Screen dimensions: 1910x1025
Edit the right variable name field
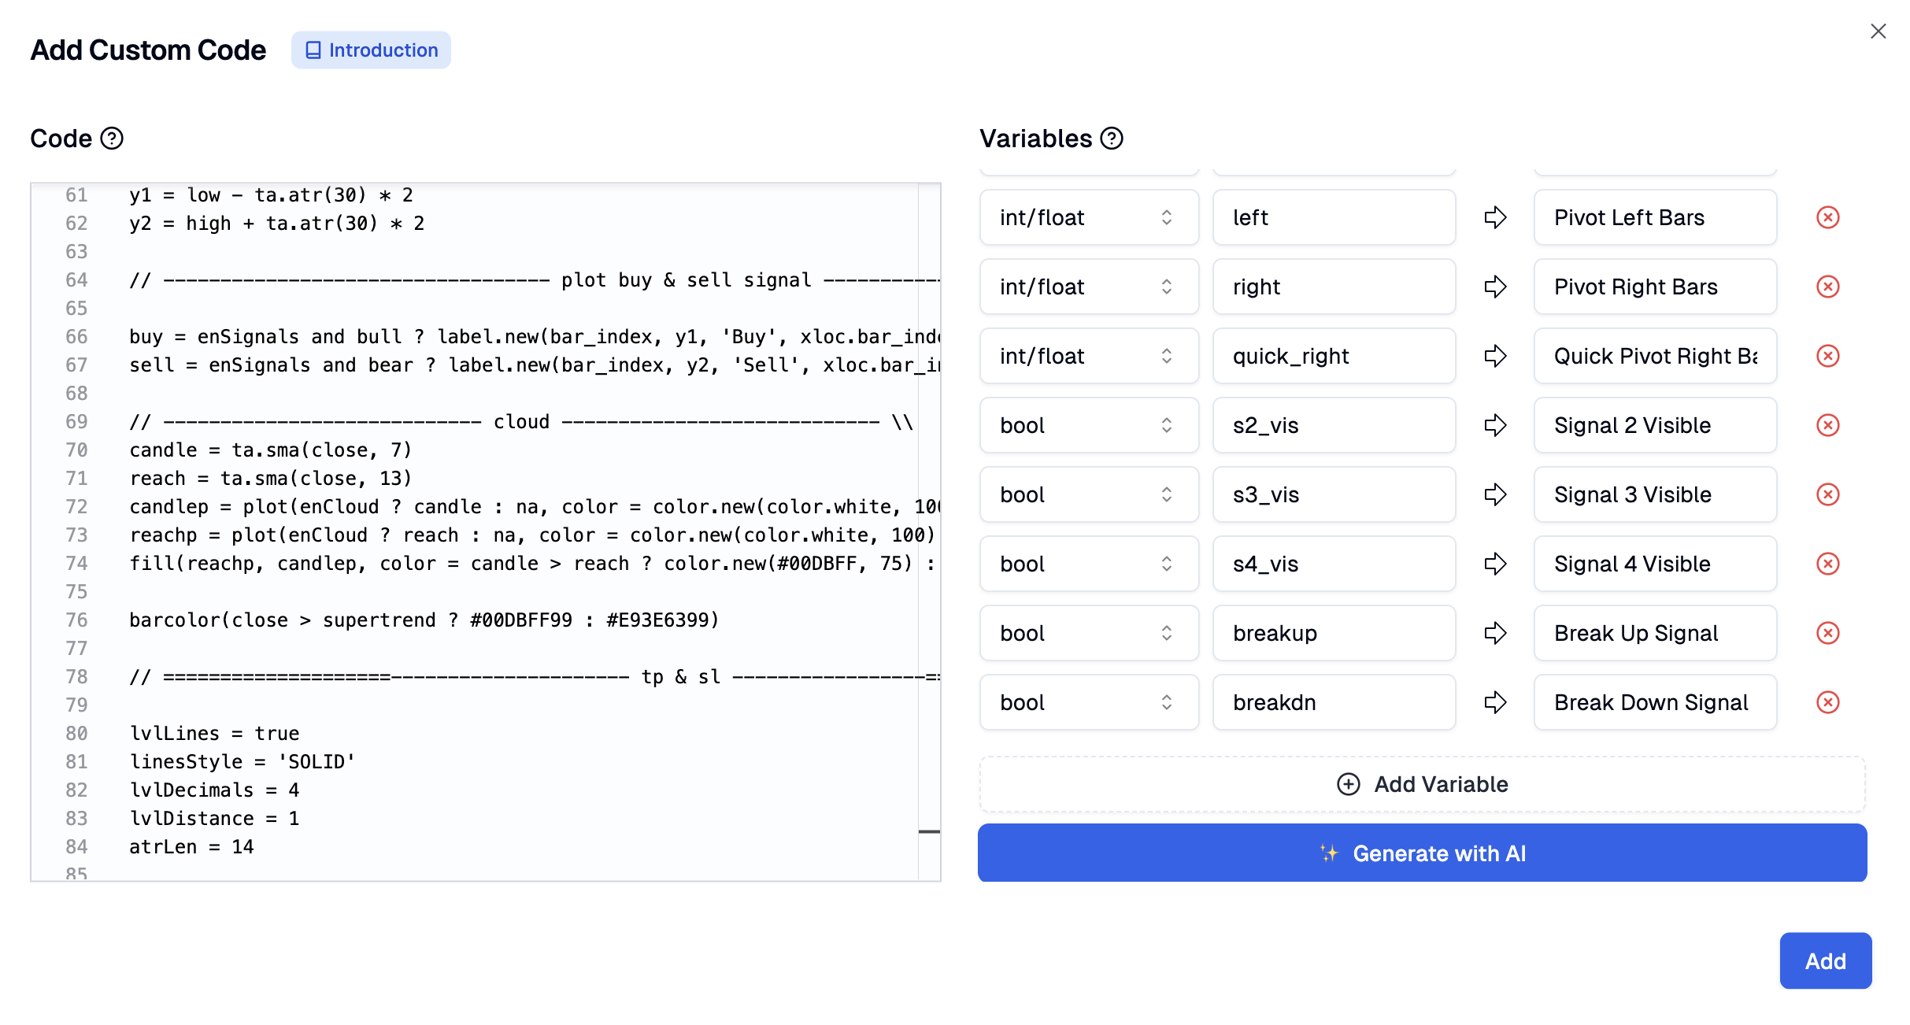[1333, 287]
